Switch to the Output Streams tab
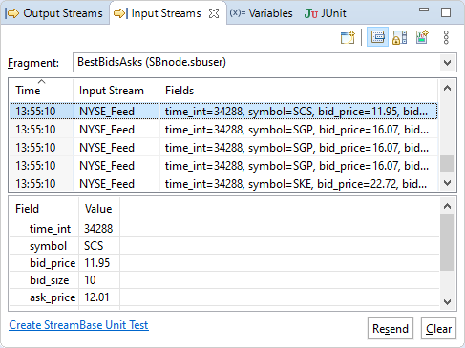Screen dimensions: 465x348 pyautogui.click(x=54, y=13)
